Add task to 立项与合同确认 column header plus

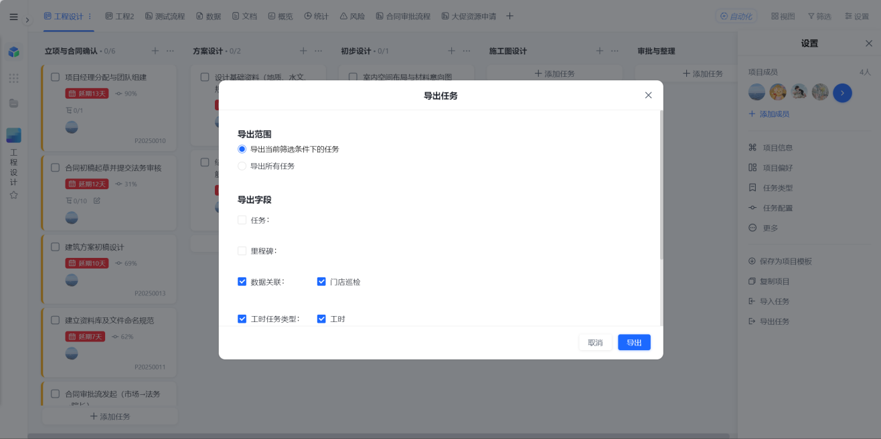[155, 51]
